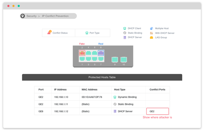Click the With DHCP Server legend label
The height and width of the screenshot is (134, 206).
[x=165, y=33]
